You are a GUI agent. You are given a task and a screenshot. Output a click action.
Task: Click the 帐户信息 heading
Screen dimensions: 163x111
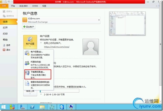pyautogui.click(x=30, y=13)
